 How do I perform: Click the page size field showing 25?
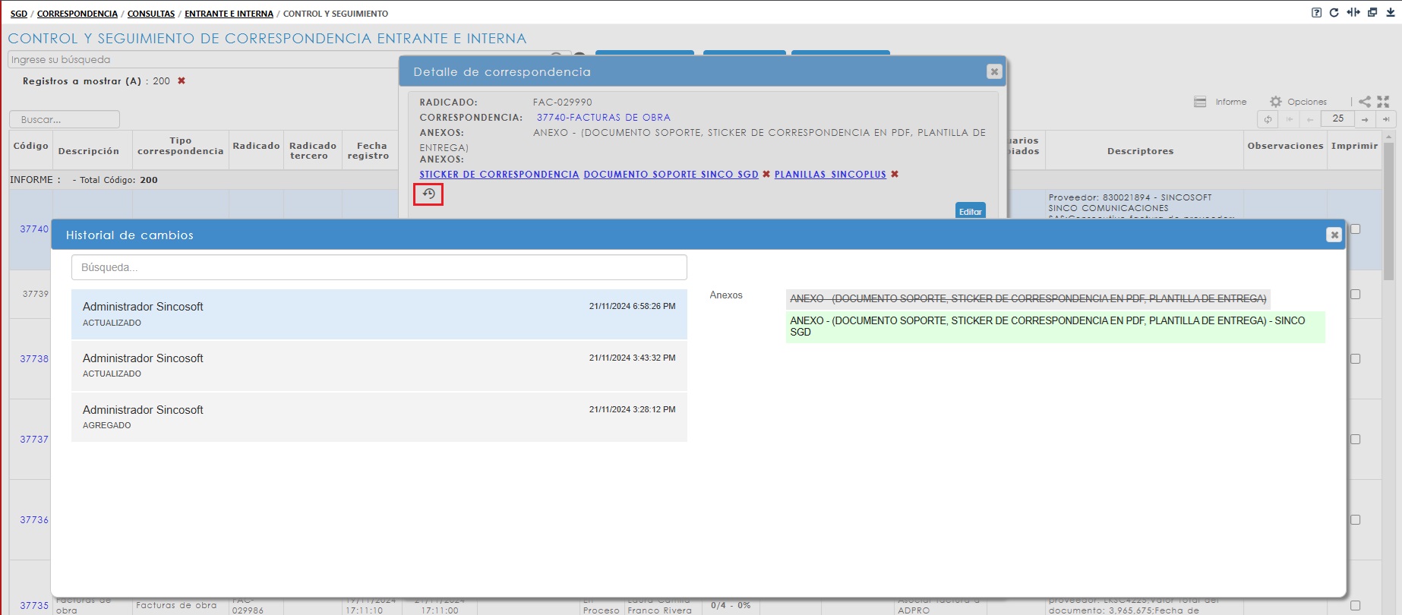click(1337, 118)
